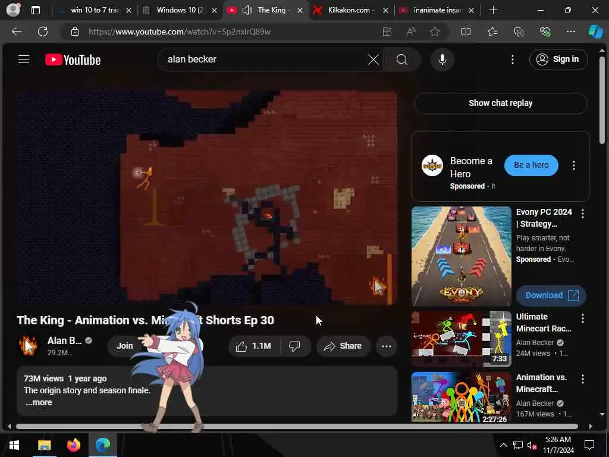
Task: Open Animation vs. Minecraft video thumbnail
Action: point(461,397)
